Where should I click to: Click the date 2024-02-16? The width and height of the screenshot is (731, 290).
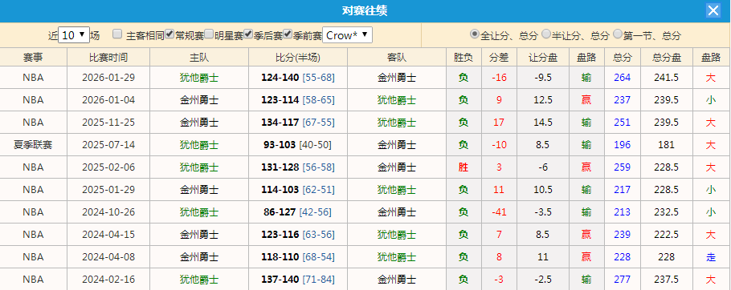point(108,280)
